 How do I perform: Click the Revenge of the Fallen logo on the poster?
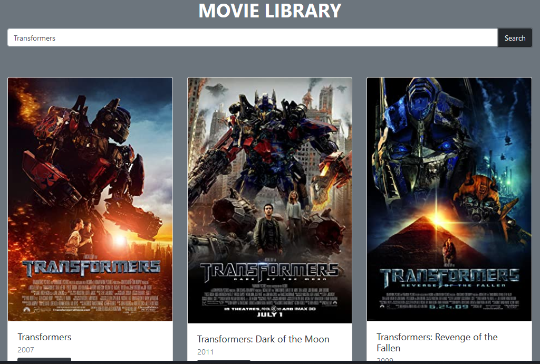(449, 277)
